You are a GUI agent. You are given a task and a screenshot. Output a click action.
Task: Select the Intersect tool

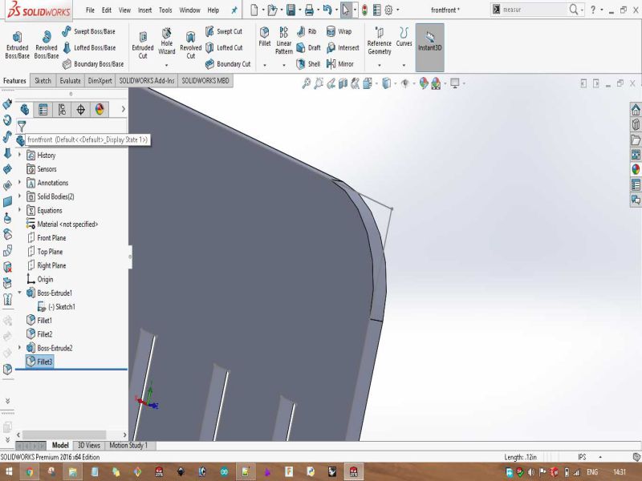click(x=343, y=47)
